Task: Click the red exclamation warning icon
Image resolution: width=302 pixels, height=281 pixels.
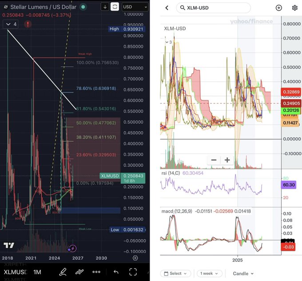Action: [x=28, y=24]
